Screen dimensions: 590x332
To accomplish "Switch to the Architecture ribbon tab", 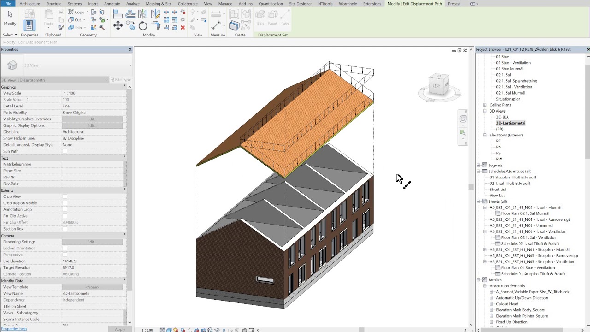I will click(x=29, y=4).
